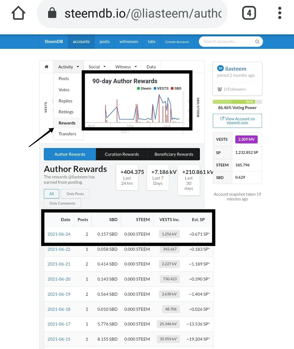Click the external link icon beside View Account

tap(222, 119)
